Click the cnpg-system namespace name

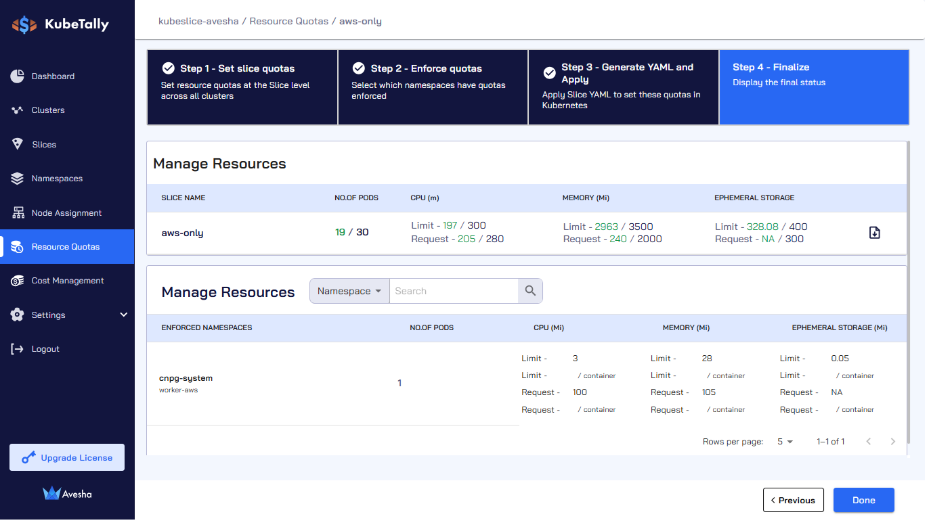click(x=186, y=378)
